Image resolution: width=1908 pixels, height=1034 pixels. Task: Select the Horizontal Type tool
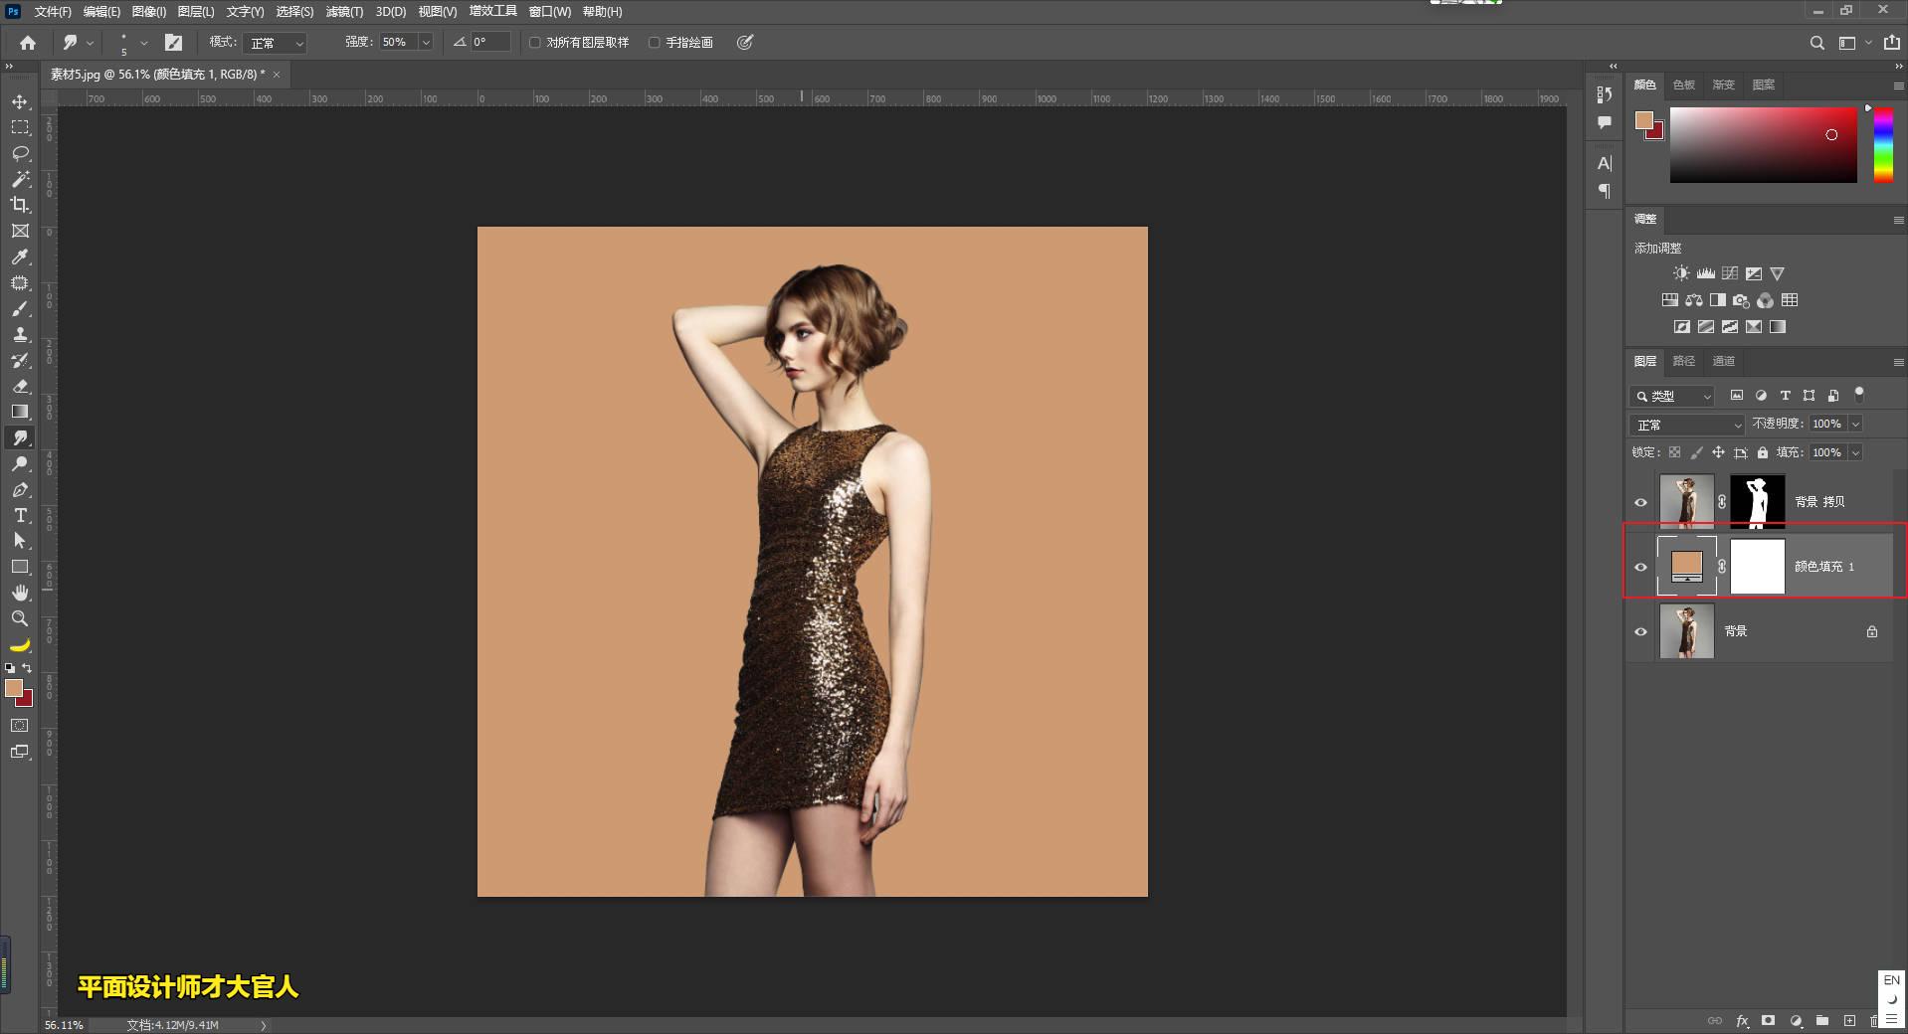coord(20,515)
